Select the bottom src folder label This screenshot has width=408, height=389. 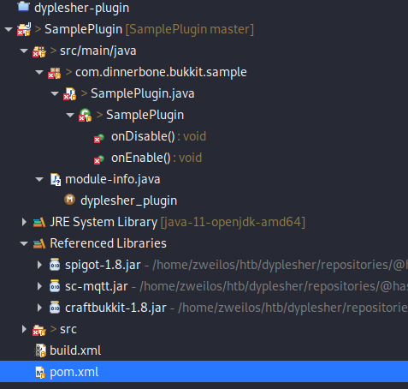(x=68, y=329)
